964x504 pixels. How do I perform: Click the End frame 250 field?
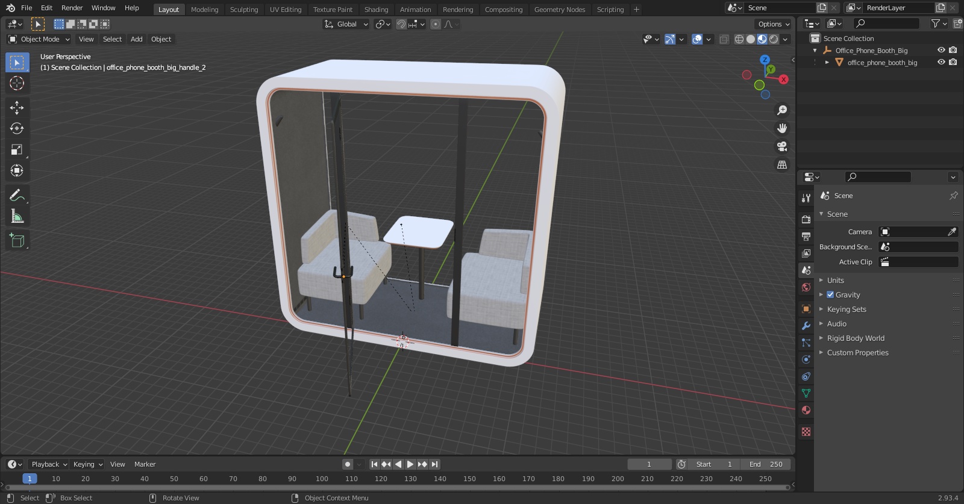[766, 464]
